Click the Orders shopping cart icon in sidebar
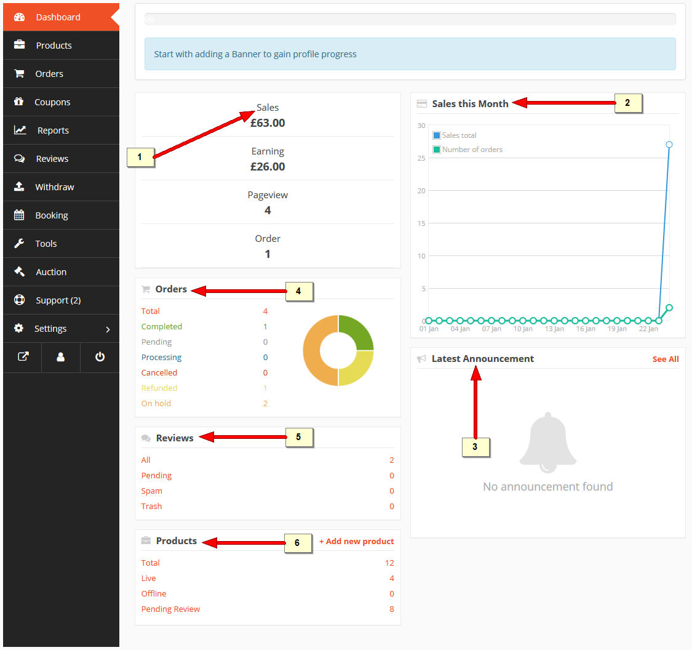Screen dimensions: 692x650 pyautogui.click(x=20, y=73)
